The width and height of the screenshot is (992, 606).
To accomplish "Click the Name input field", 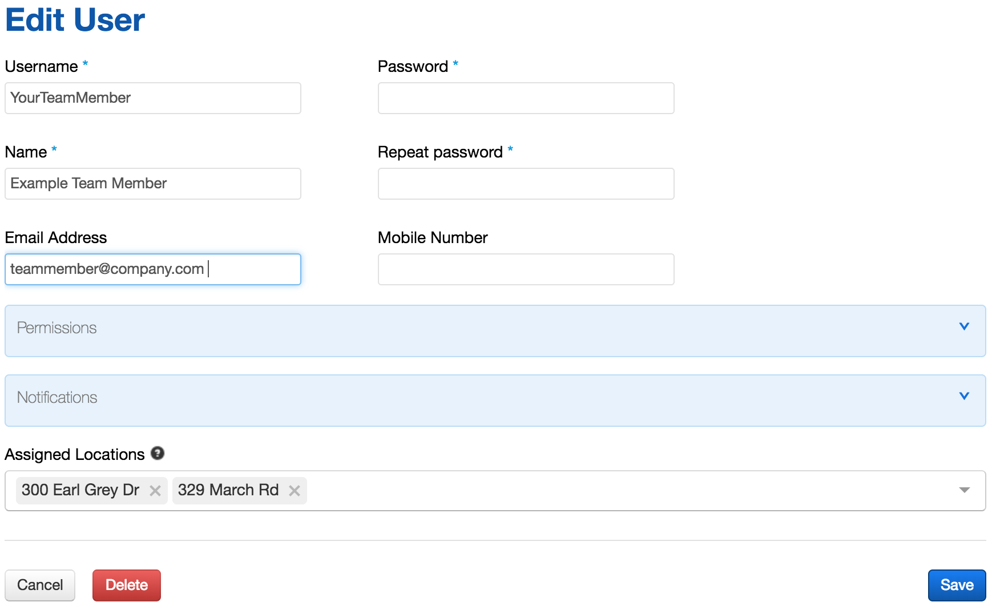I will [153, 184].
